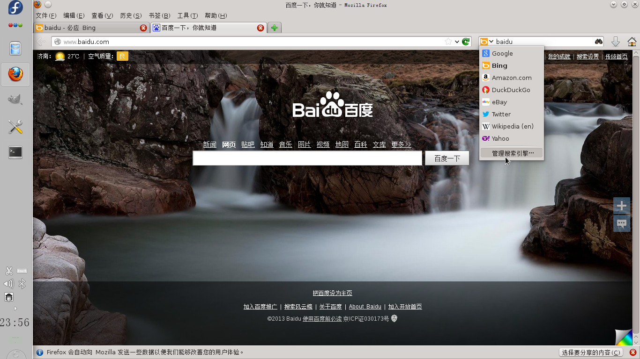640x359 pixels.
Task: Select eBay search engine
Action: [x=512, y=102]
